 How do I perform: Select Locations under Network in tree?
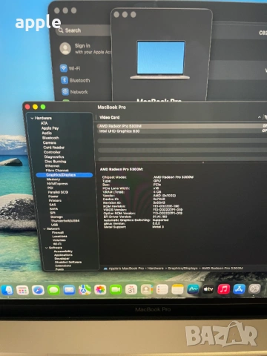[x=60, y=237]
